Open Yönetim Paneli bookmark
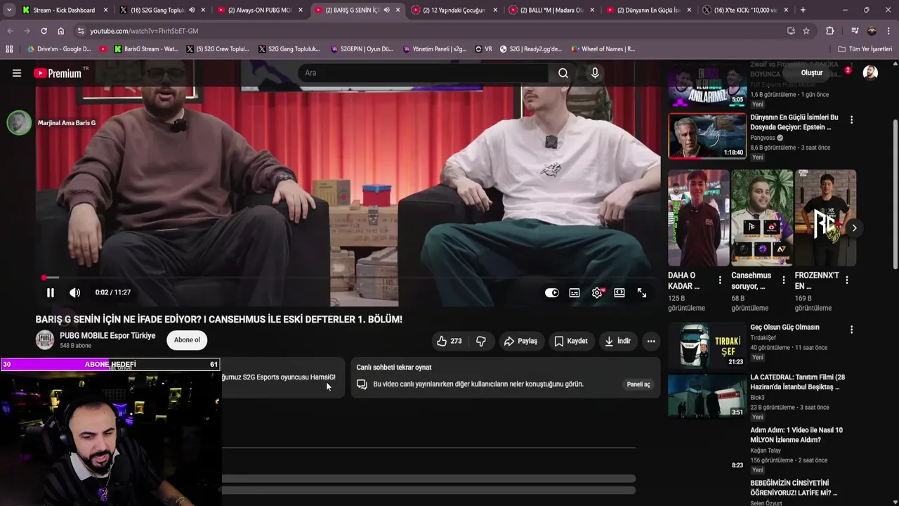 (435, 49)
